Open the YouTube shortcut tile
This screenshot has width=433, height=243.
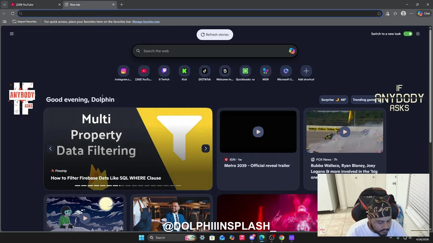(143, 73)
